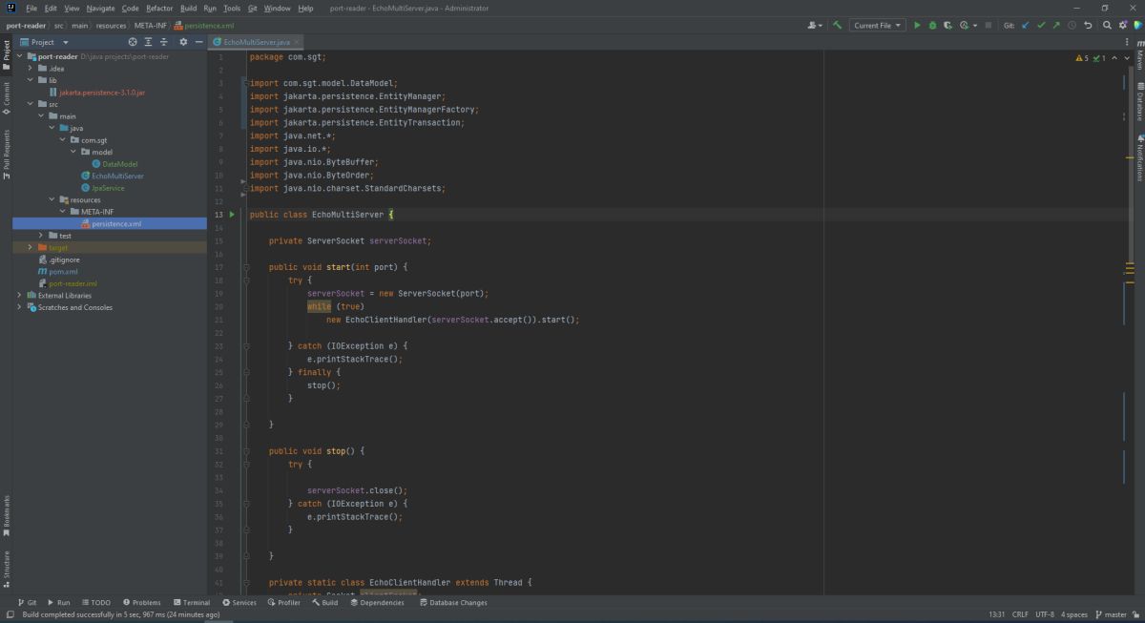This screenshot has height=623, width=1145.
Task: Toggle the TODO tool window
Action: coord(95,602)
